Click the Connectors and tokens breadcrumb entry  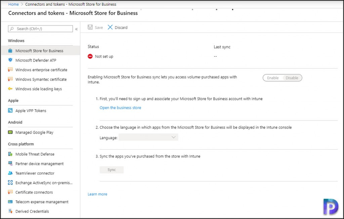coord(71,4)
